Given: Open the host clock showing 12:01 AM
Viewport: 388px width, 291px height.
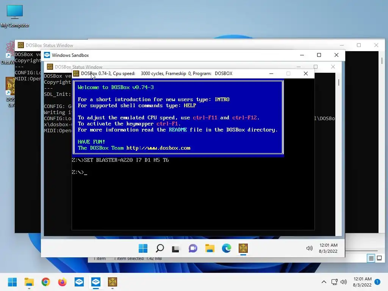Looking at the screenshot, I should [362, 279].
